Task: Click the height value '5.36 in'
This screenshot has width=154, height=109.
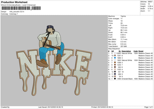Action: [x=150, y=6]
